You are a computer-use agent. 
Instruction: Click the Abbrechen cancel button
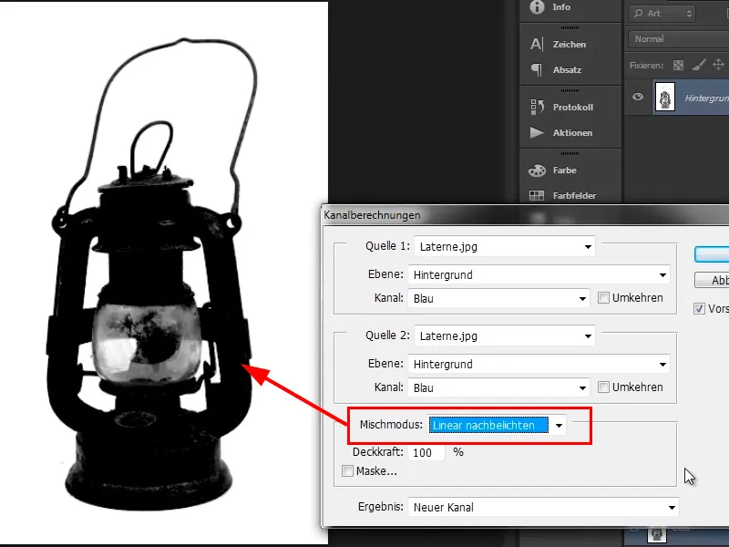coord(712,280)
